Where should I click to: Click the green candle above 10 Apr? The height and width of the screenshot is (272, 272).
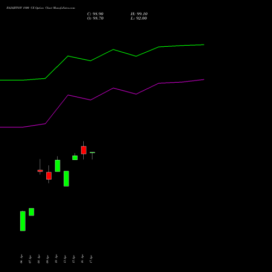pos(58,166)
